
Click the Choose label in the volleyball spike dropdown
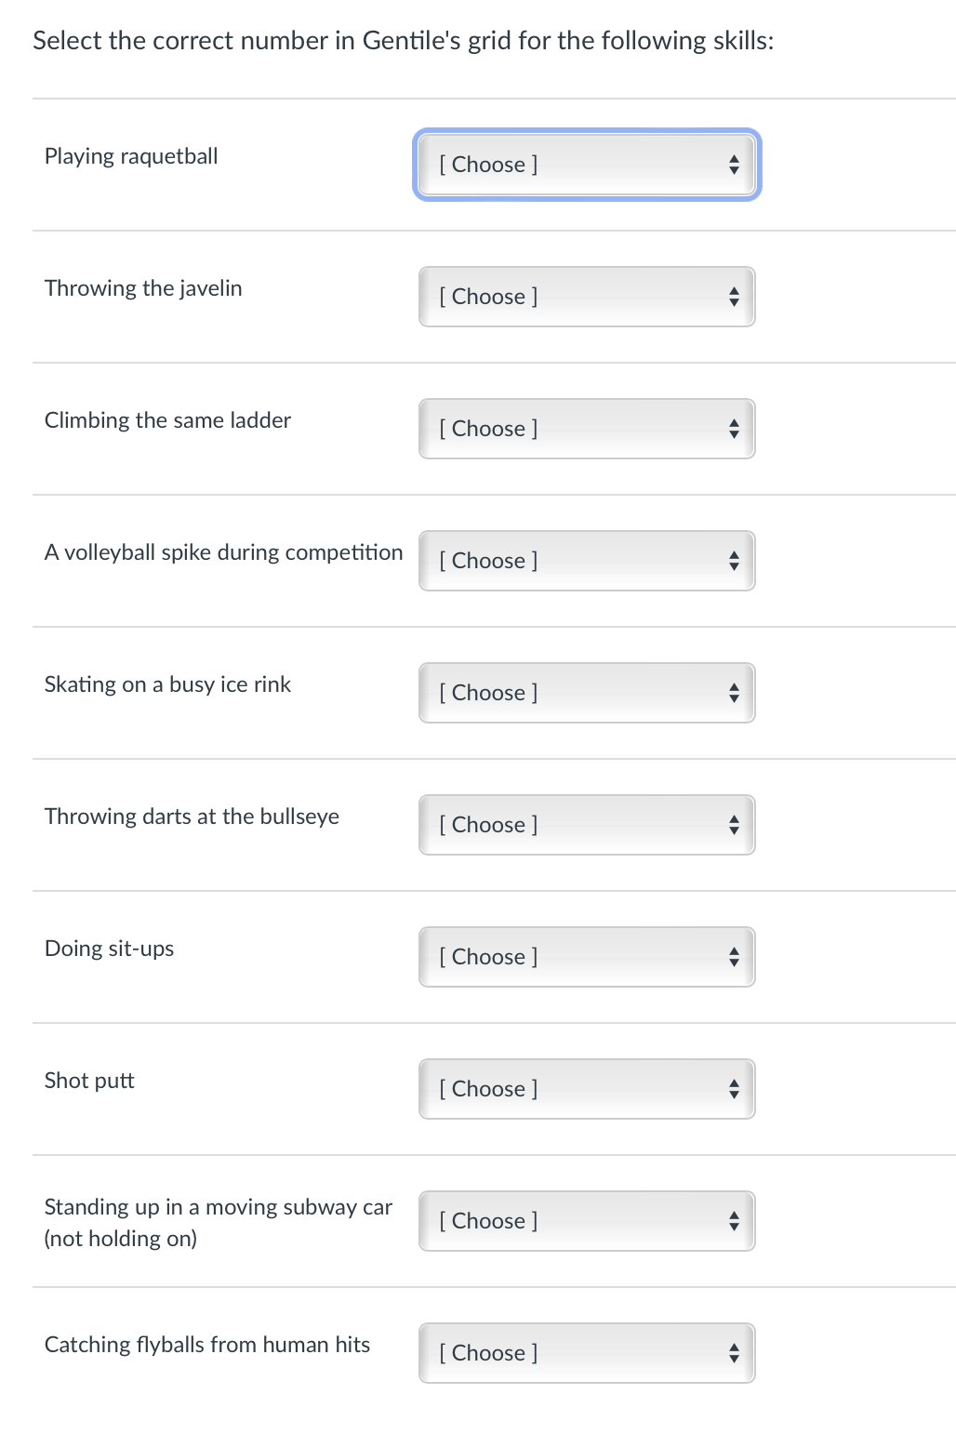pyautogui.click(x=488, y=560)
